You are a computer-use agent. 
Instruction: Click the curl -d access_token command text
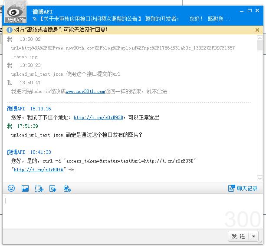(x=119, y=161)
